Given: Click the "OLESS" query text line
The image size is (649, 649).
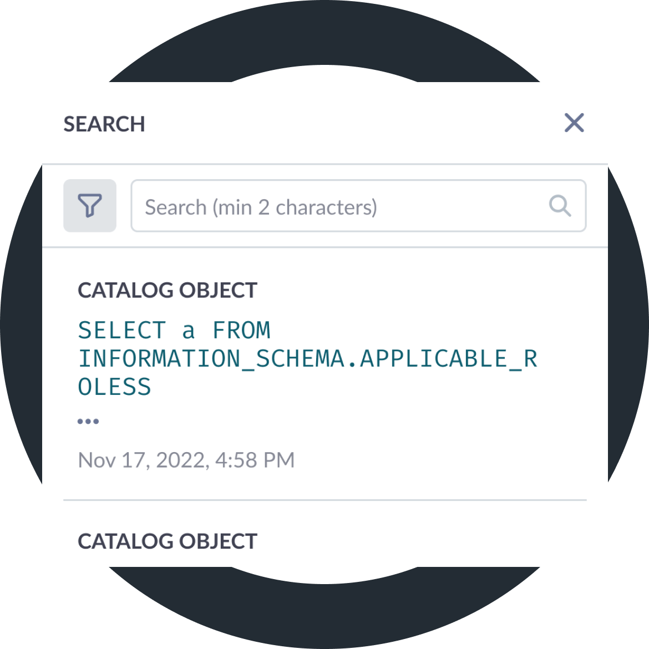Looking at the screenshot, I should (114, 387).
